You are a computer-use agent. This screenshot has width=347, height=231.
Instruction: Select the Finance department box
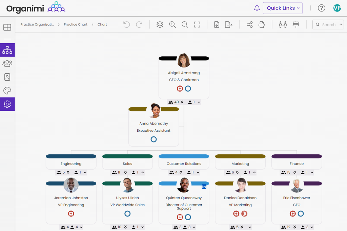tap(297, 162)
